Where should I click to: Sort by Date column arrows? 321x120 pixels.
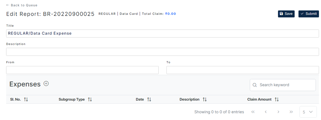click(149, 99)
